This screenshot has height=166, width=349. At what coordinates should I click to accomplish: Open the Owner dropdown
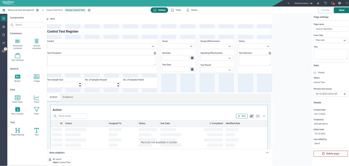point(178,46)
